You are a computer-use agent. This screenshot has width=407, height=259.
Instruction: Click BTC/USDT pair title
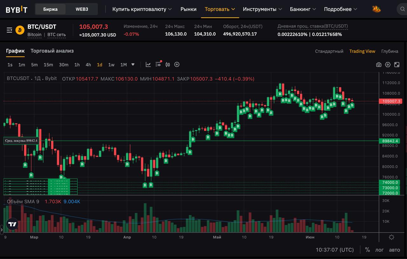(x=42, y=27)
